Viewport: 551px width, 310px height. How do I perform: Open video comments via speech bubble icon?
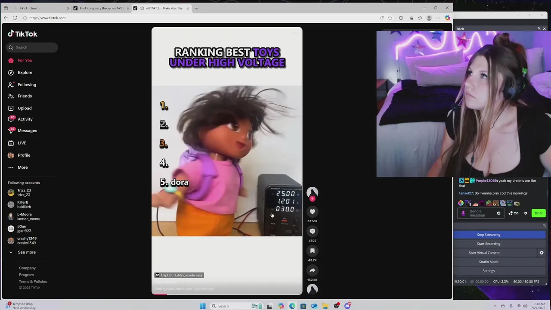[x=313, y=231]
